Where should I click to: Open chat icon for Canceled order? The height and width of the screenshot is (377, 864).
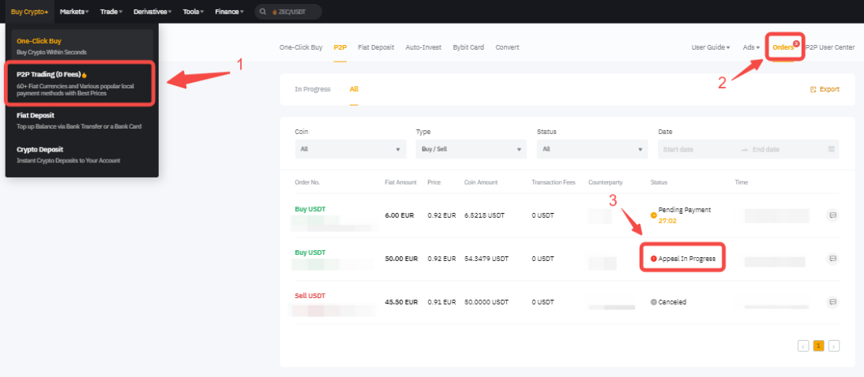tap(832, 302)
